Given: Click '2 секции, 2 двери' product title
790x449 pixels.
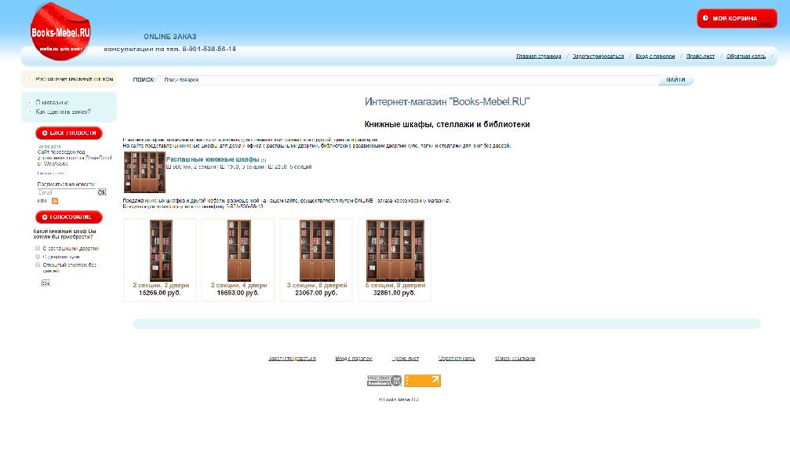Looking at the screenshot, I should point(161,285).
